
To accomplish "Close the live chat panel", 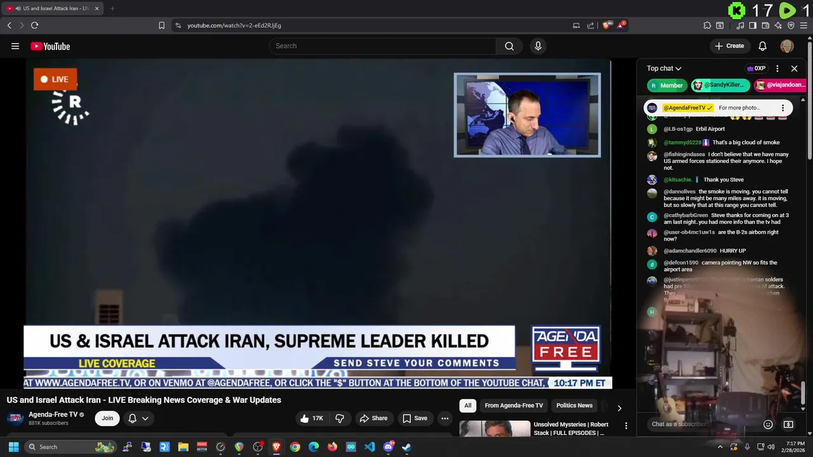I will pos(794,69).
